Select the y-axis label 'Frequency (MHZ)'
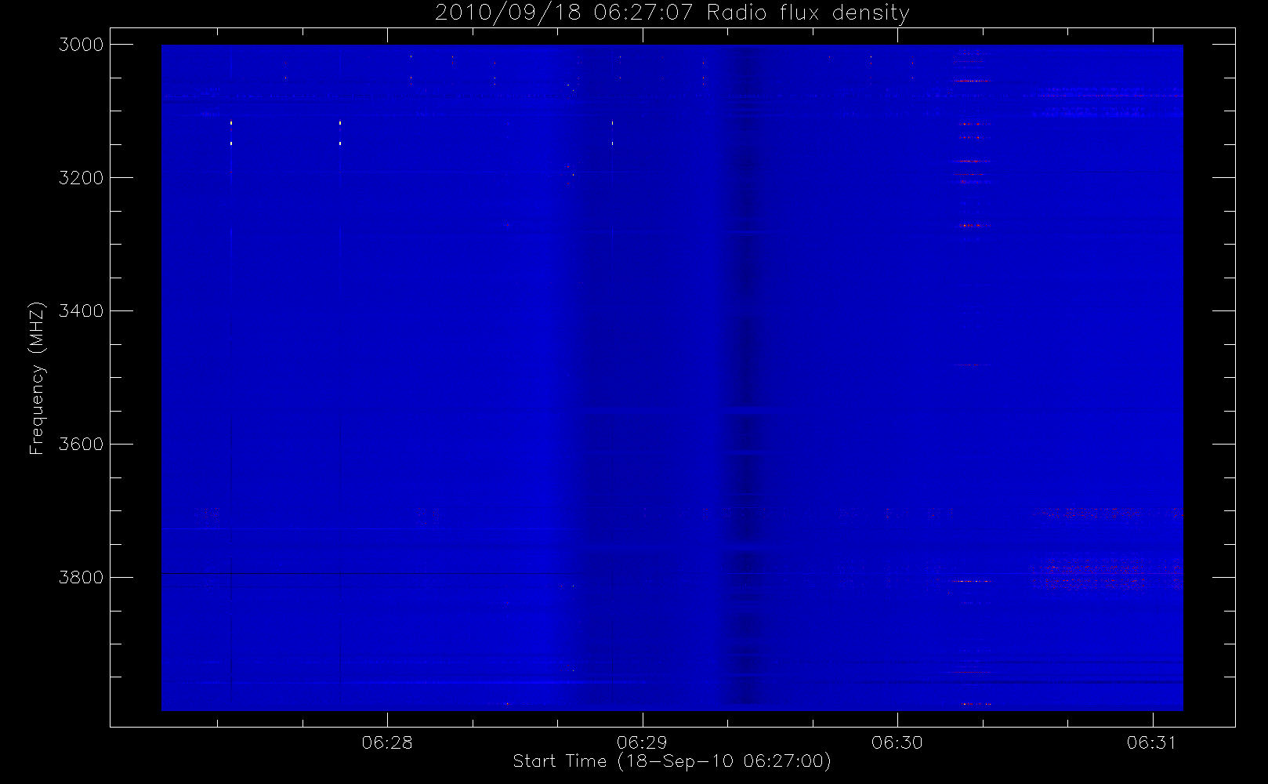This screenshot has height=784, width=1268. (x=36, y=378)
